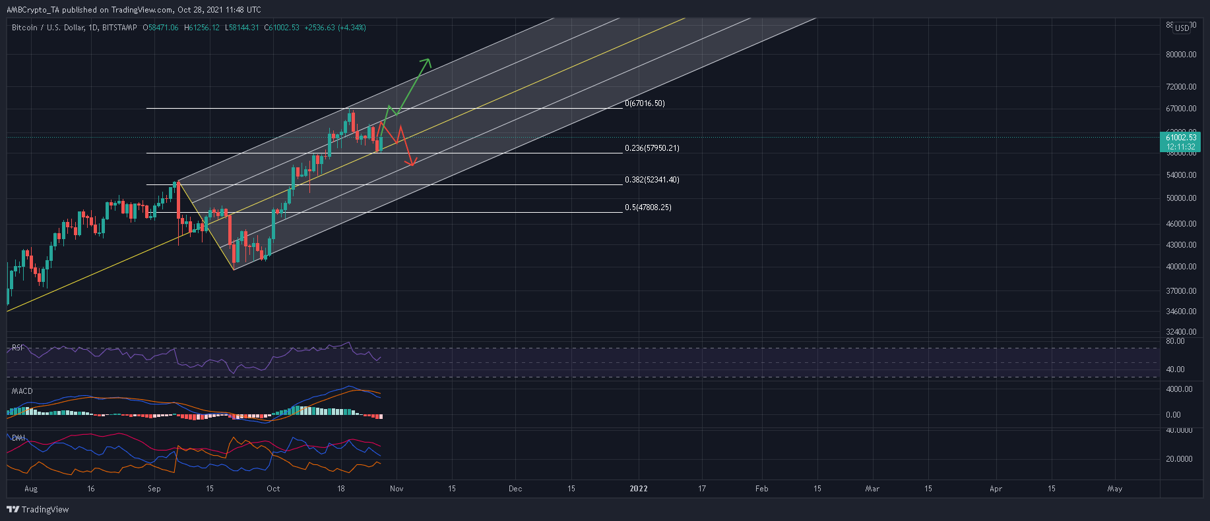Click the Dec label on time axis

[x=515, y=489]
